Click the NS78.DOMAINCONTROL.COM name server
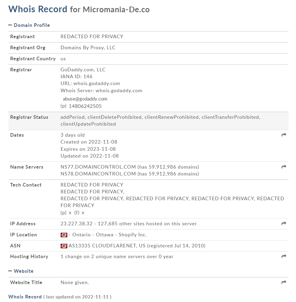296x302 pixels. pyautogui.click(x=98, y=174)
